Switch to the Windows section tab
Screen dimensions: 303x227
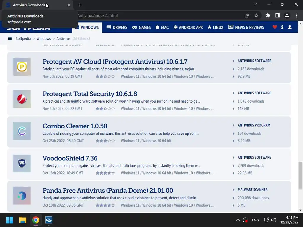pyautogui.click(x=87, y=27)
